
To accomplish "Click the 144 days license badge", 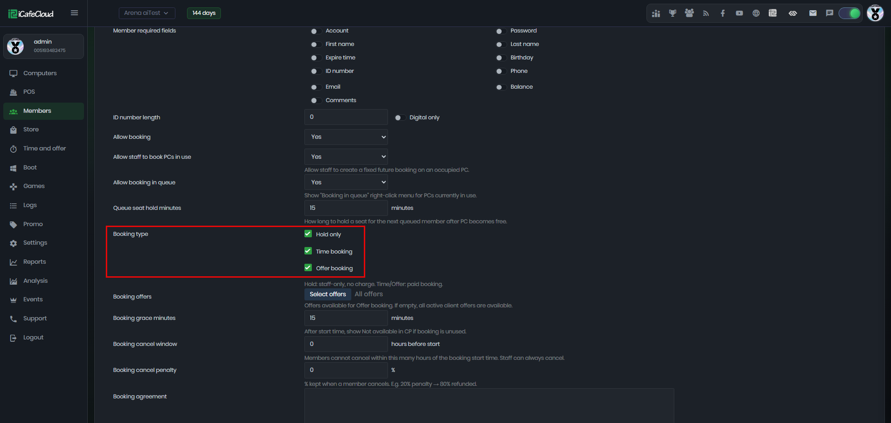I will coord(204,13).
